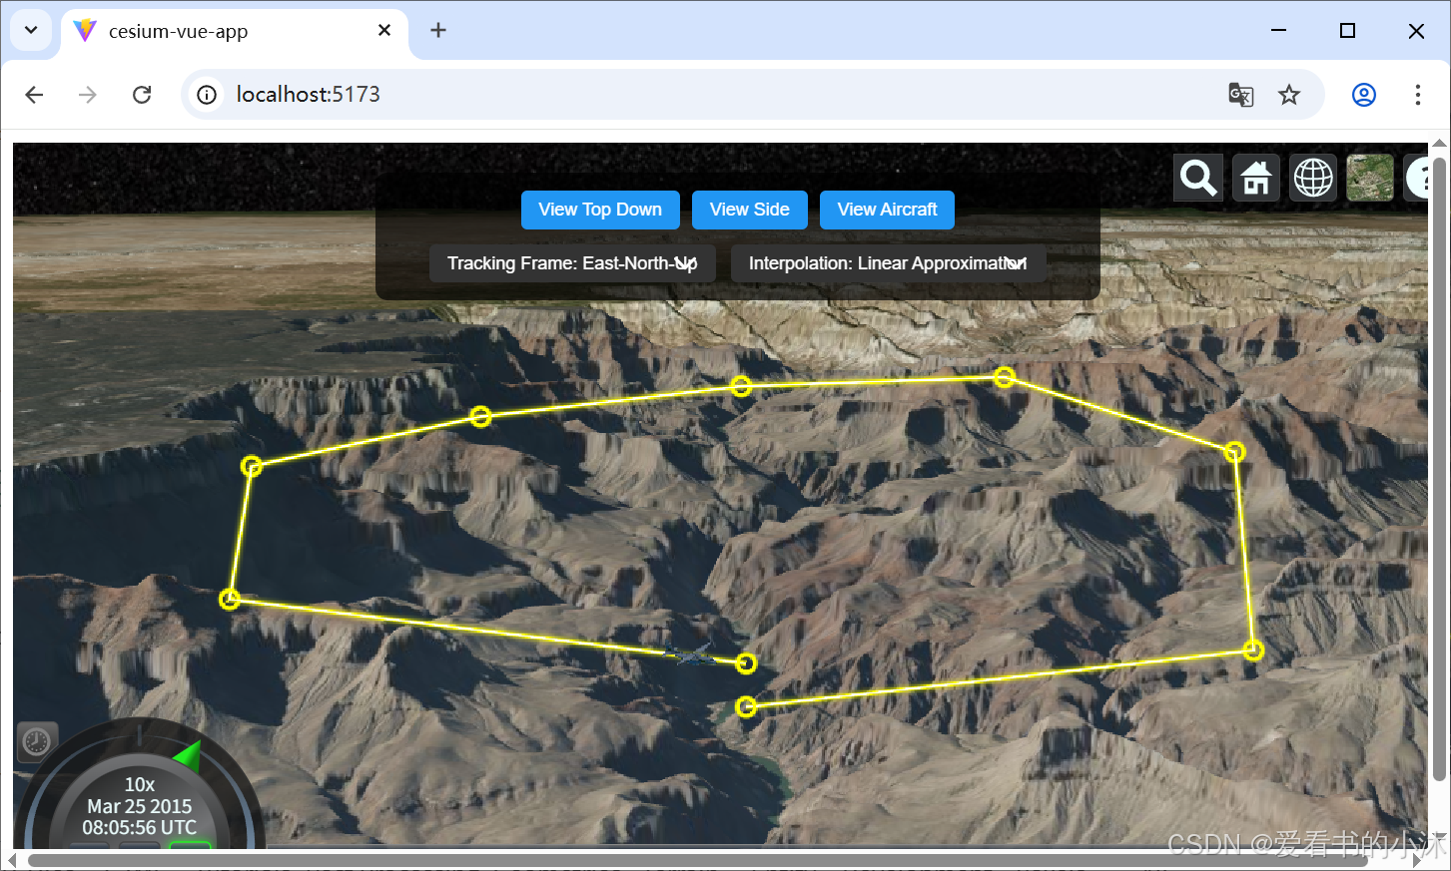Expand the Interpolation dropdown
The height and width of the screenshot is (871, 1451).
click(888, 263)
